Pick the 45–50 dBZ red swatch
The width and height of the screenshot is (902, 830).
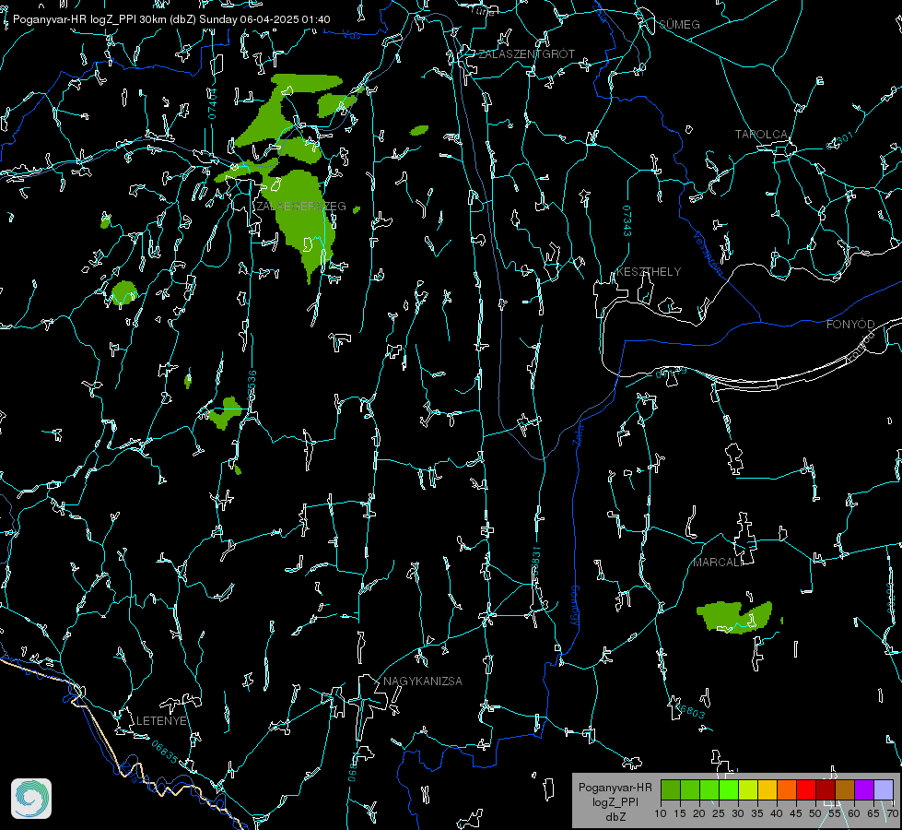click(x=806, y=789)
